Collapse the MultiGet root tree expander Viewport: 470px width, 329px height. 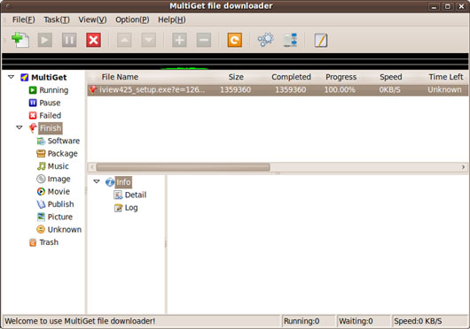point(12,77)
